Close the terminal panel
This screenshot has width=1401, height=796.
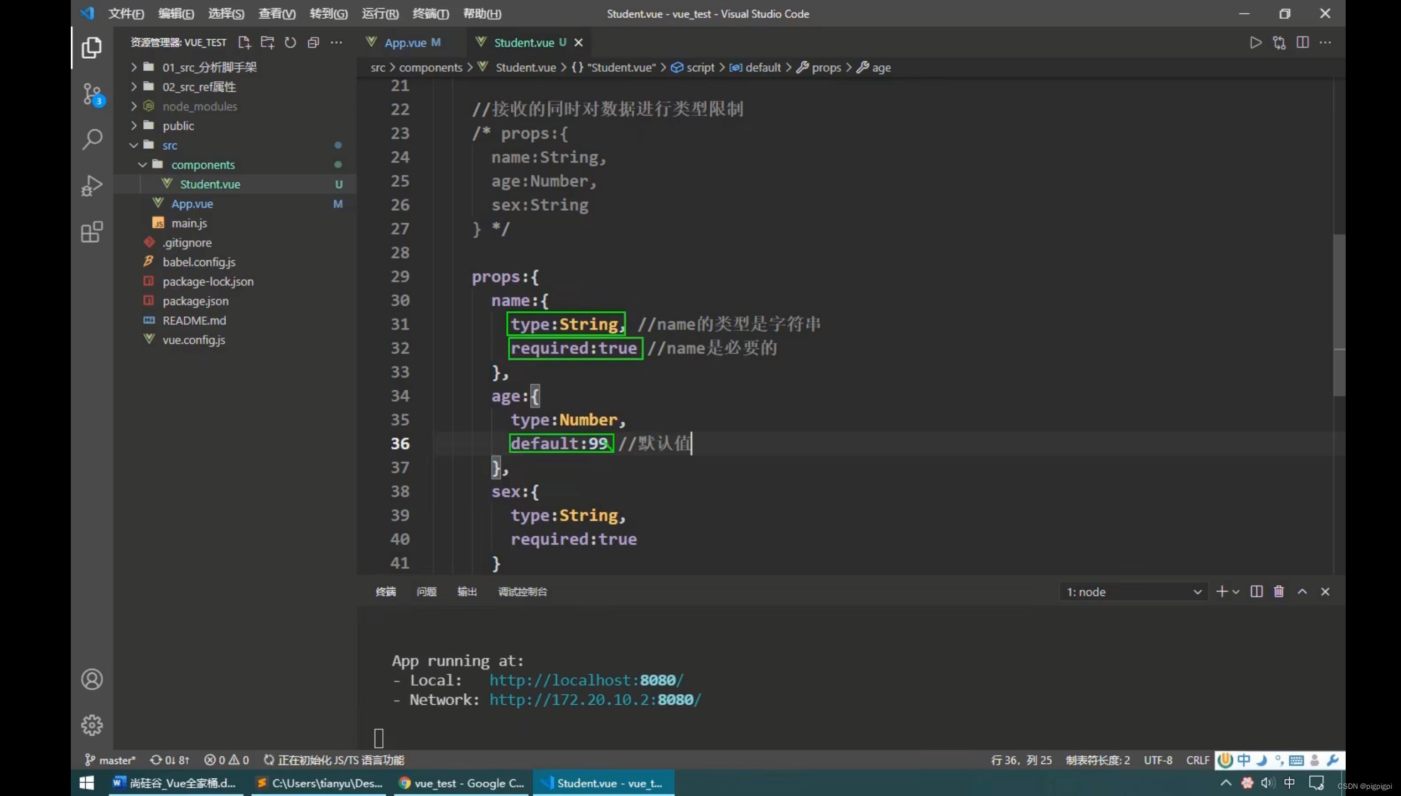[x=1325, y=591]
